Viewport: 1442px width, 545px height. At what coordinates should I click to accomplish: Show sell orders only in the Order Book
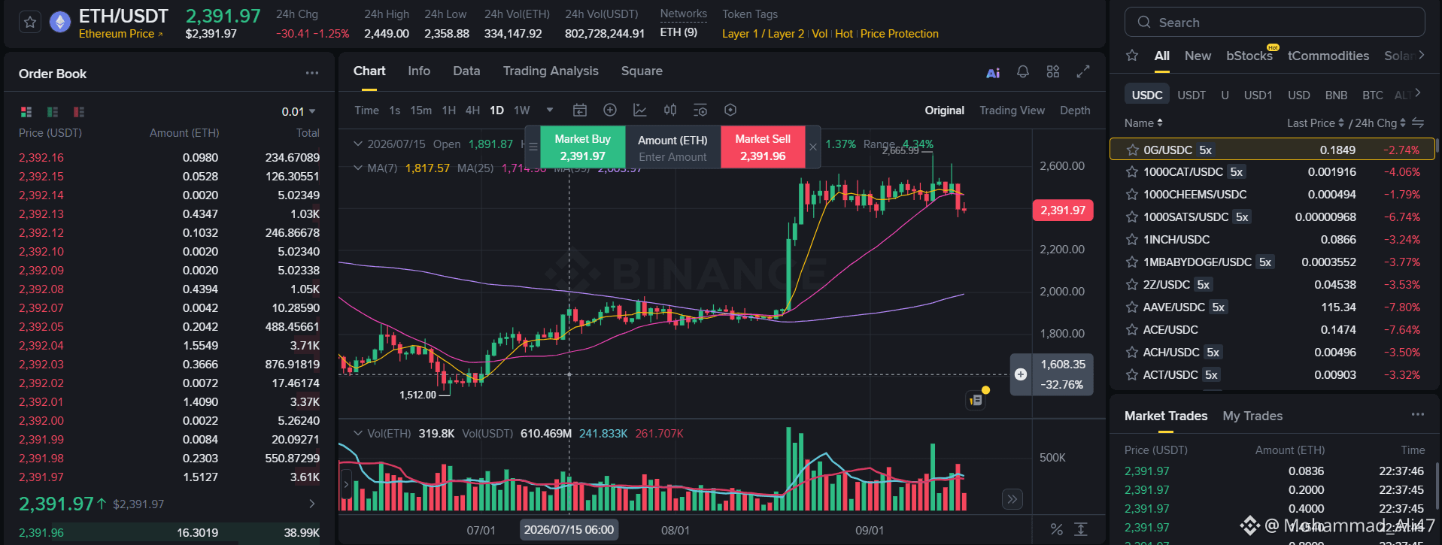[x=79, y=112]
